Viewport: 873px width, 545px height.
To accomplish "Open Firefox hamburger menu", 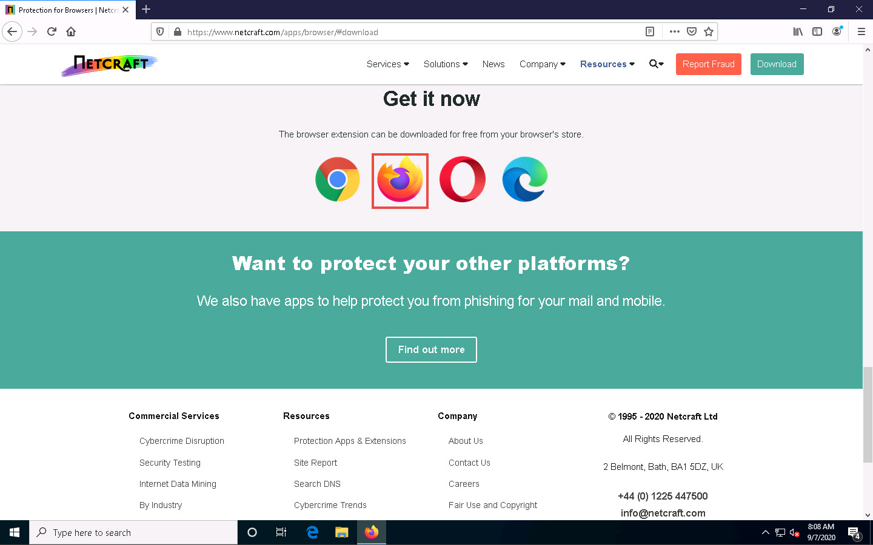I will pyautogui.click(x=861, y=31).
